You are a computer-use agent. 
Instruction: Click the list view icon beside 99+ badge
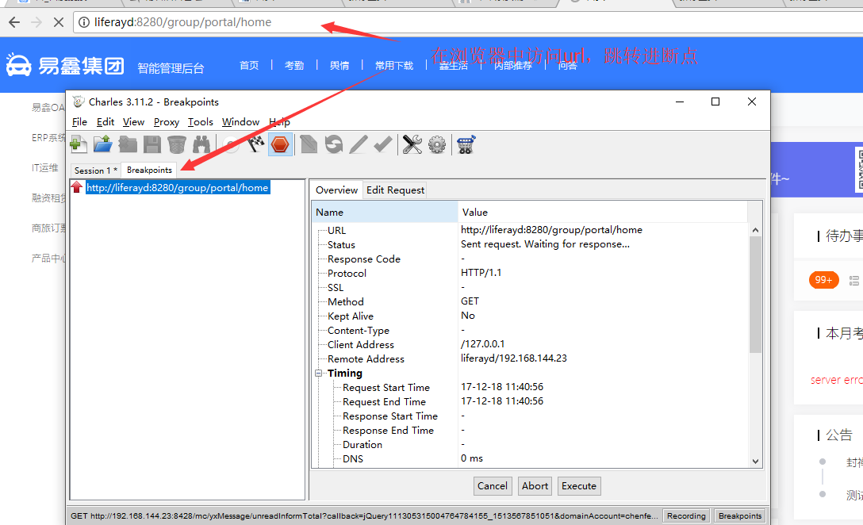(854, 281)
